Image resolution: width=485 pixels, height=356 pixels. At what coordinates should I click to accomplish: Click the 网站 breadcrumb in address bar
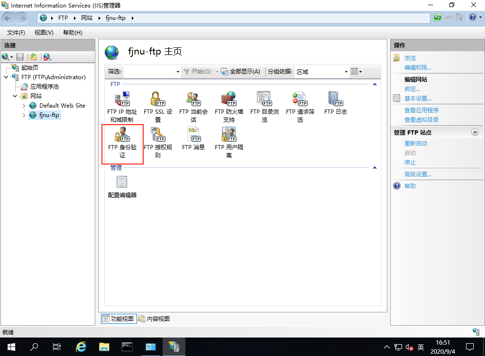pos(87,18)
